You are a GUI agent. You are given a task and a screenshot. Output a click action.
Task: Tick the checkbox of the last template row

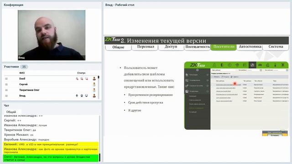pyautogui.click(x=213, y=101)
